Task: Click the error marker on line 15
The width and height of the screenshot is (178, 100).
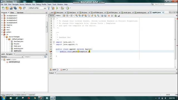Action: coord(51,51)
